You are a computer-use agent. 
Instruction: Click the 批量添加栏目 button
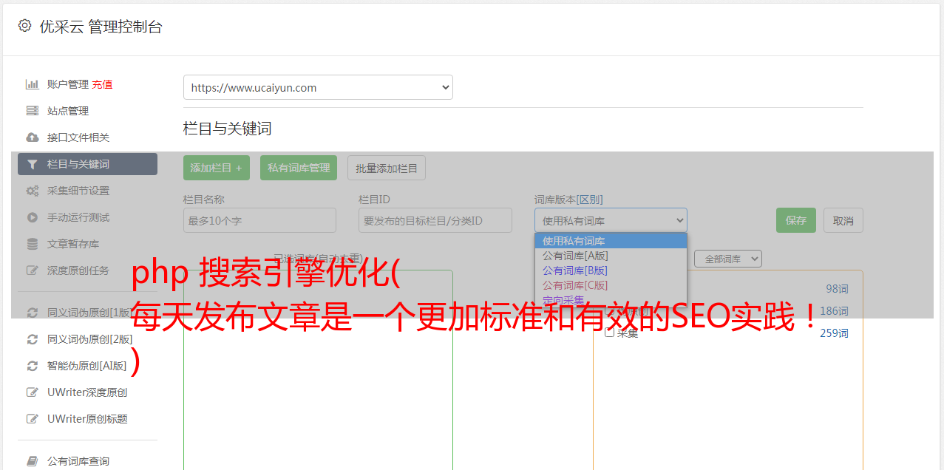coord(387,168)
